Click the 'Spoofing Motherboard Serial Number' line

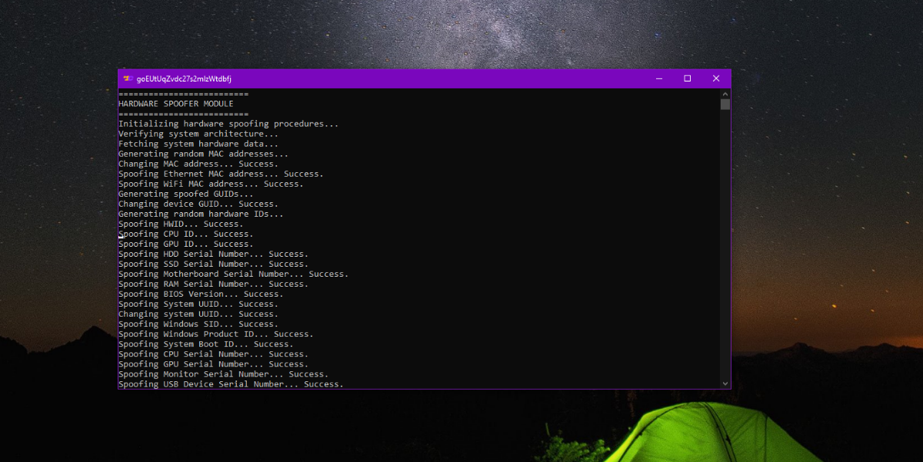pyautogui.click(x=233, y=274)
